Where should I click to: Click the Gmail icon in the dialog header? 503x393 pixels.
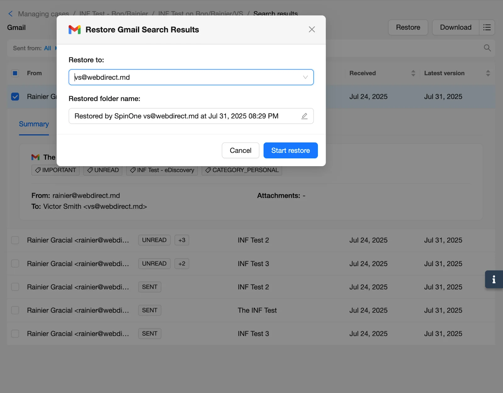pos(75,30)
